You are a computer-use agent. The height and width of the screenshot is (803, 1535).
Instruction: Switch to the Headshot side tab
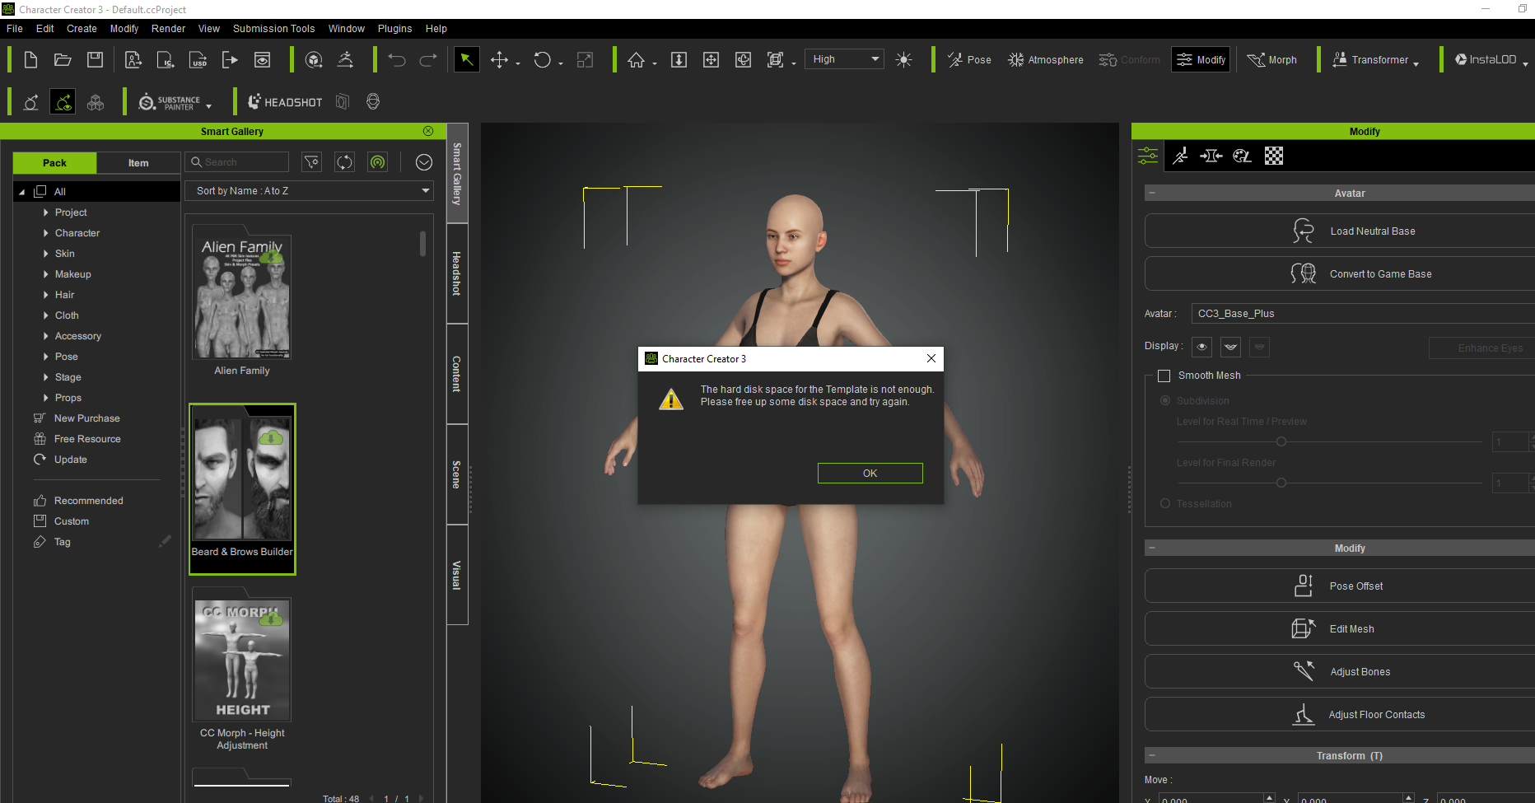pos(457,273)
